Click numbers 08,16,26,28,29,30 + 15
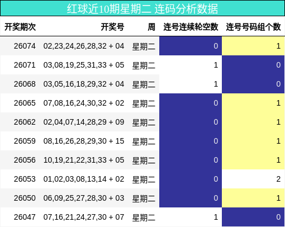The width and height of the screenshot is (285, 227). [x=84, y=141]
